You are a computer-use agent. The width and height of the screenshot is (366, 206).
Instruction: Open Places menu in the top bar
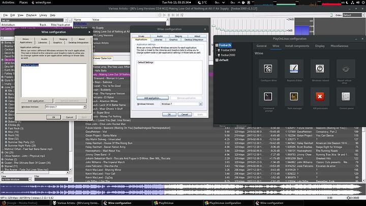pos(23,3)
